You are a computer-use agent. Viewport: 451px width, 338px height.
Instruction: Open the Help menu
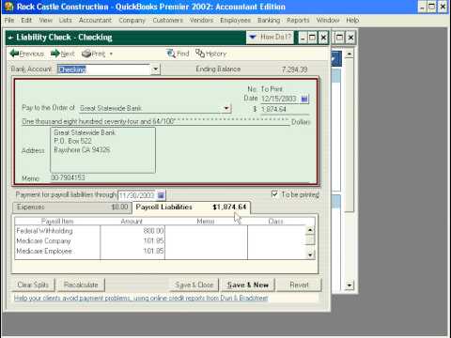coord(352,21)
